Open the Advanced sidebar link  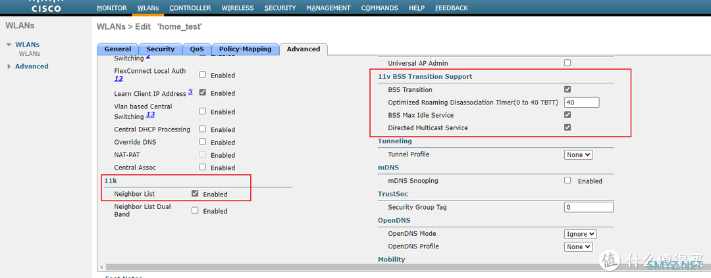click(32, 66)
